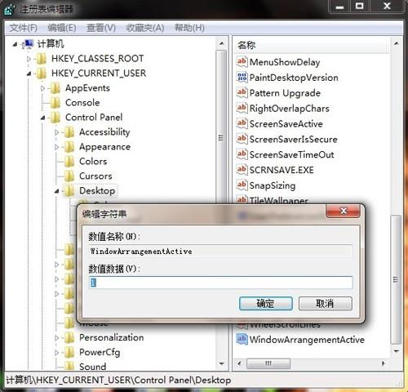
Task: Select the WindowArrangementActive entry in list
Action: 307,340
